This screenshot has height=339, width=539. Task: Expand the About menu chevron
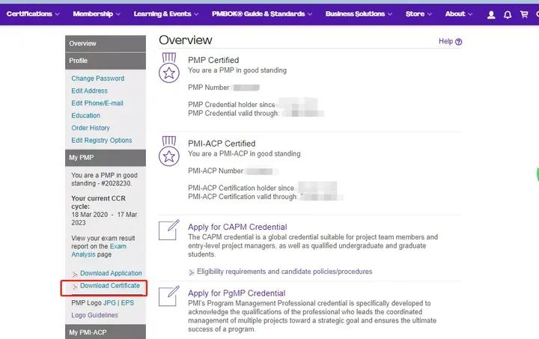click(470, 14)
